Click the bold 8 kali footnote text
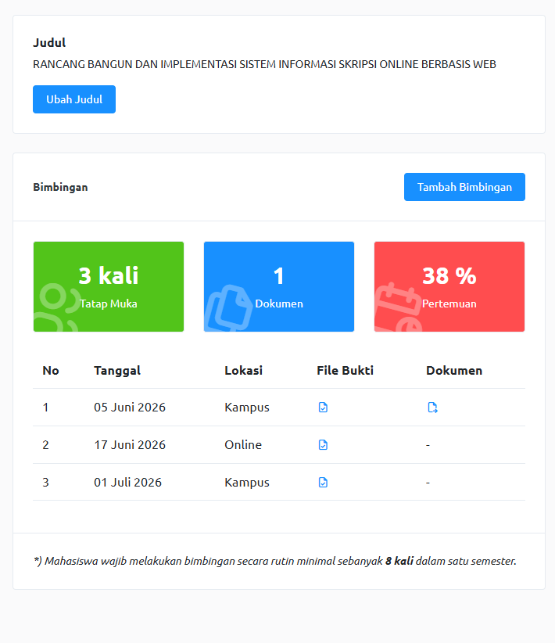 click(399, 561)
